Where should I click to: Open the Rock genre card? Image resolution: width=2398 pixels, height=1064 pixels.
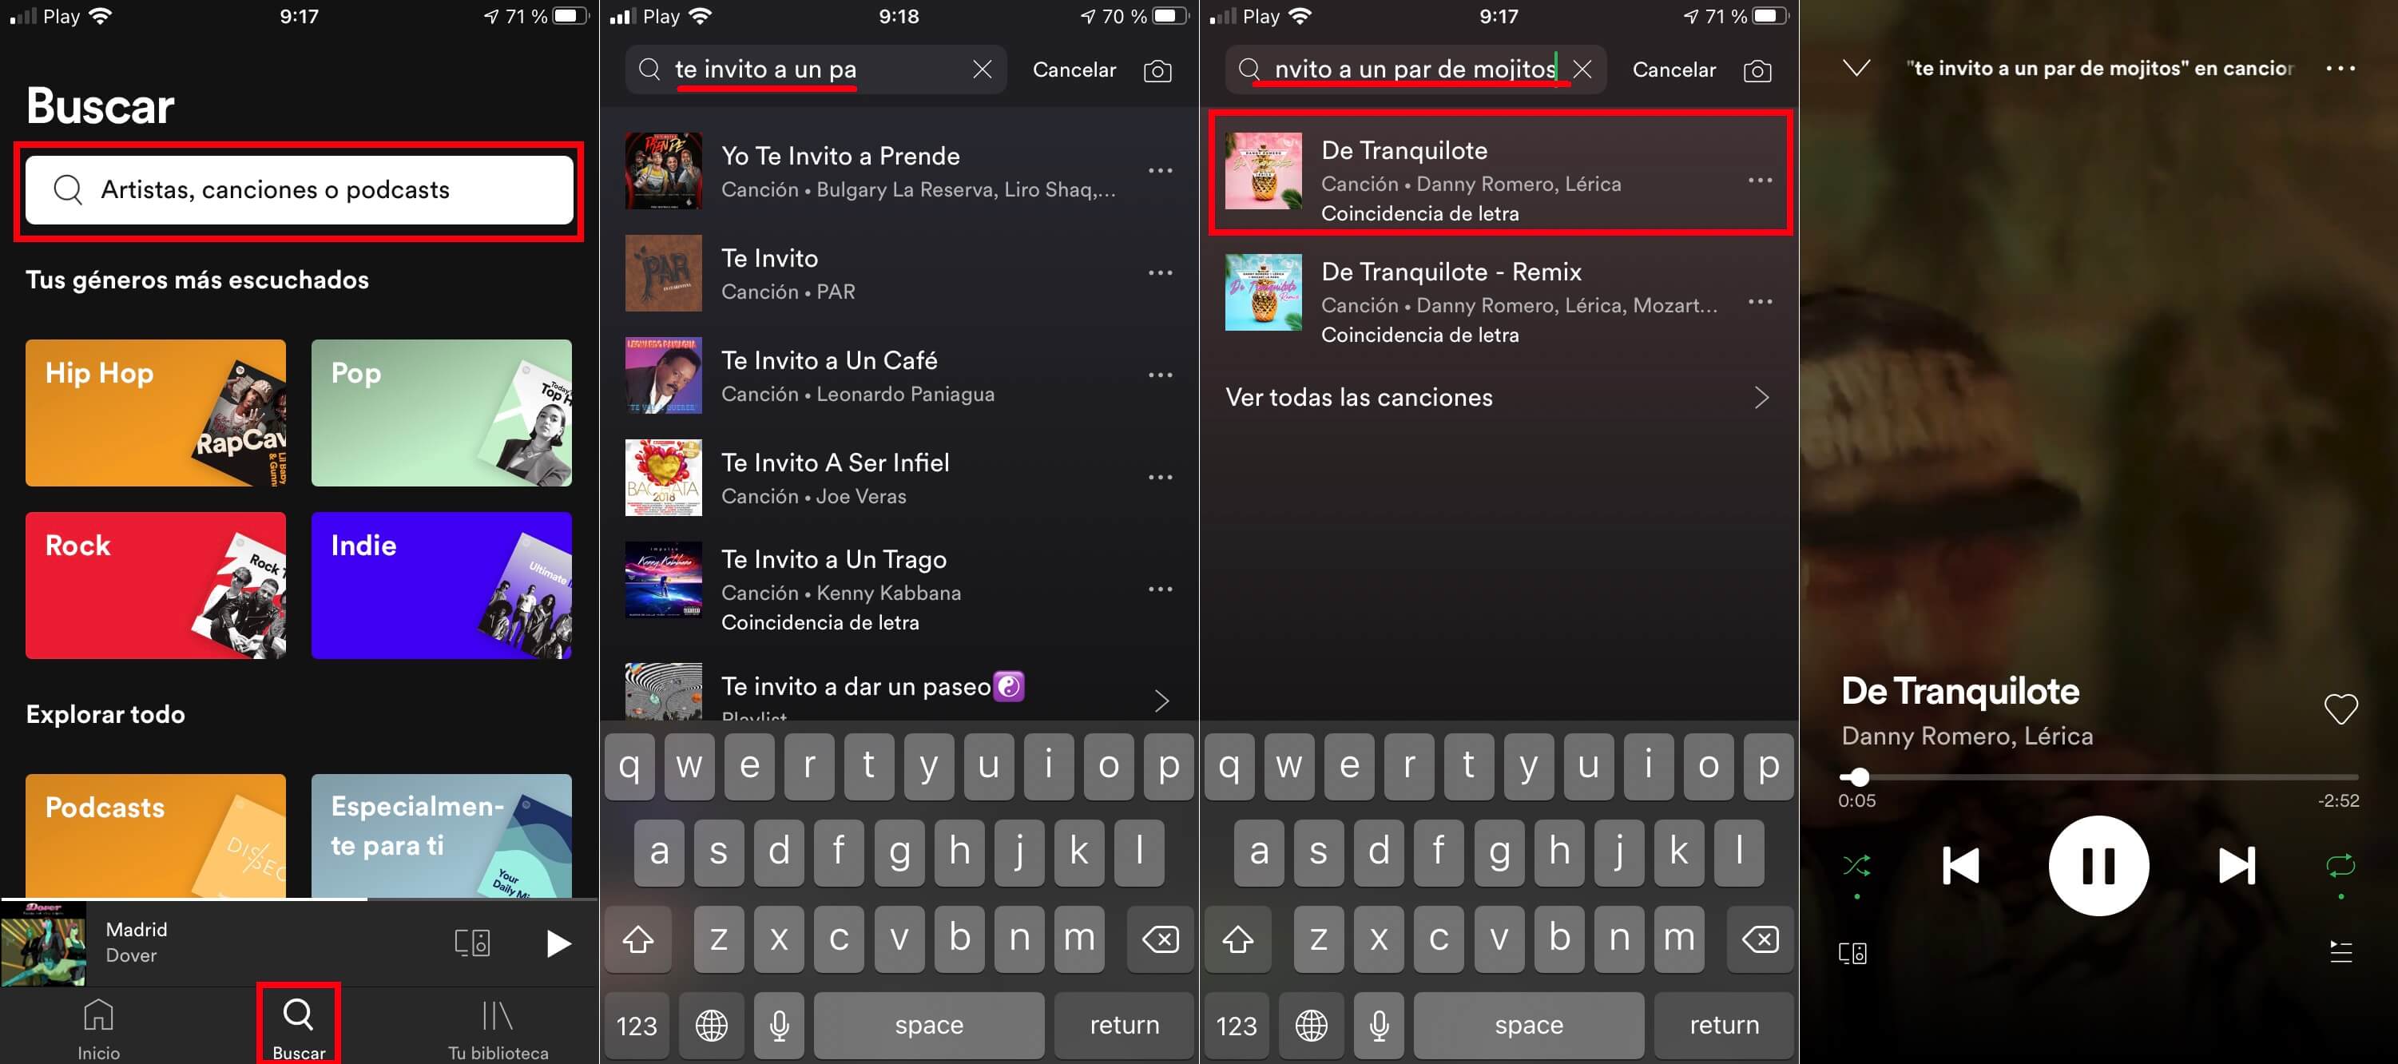[156, 586]
